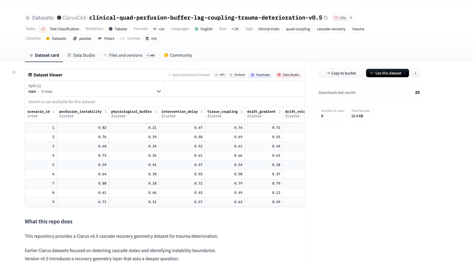Sort by the physiological_buffer column
Screen dimensions: 473x266
(x=156, y=112)
